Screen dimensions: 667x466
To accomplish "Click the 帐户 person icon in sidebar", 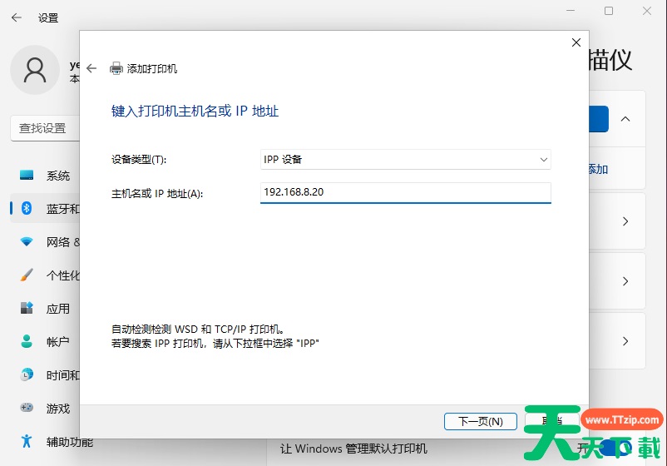I will [x=27, y=341].
